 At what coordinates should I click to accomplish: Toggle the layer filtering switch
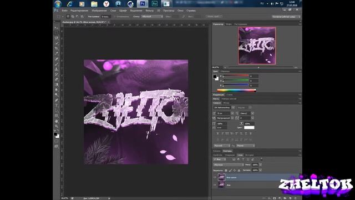(261, 159)
